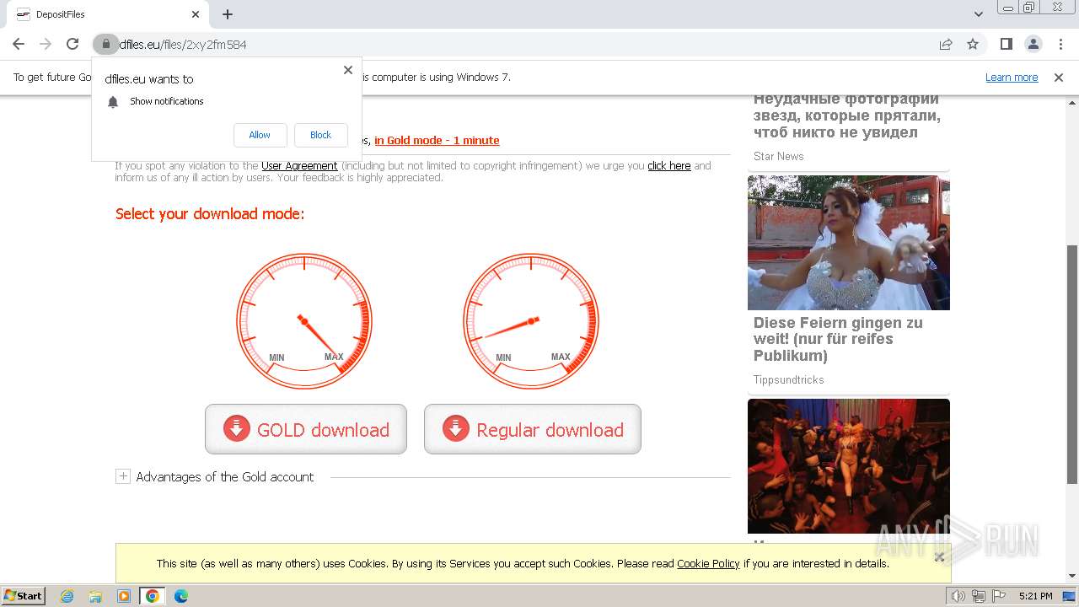Go back to the previous page
The image size is (1079, 607).
tap(19, 44)
